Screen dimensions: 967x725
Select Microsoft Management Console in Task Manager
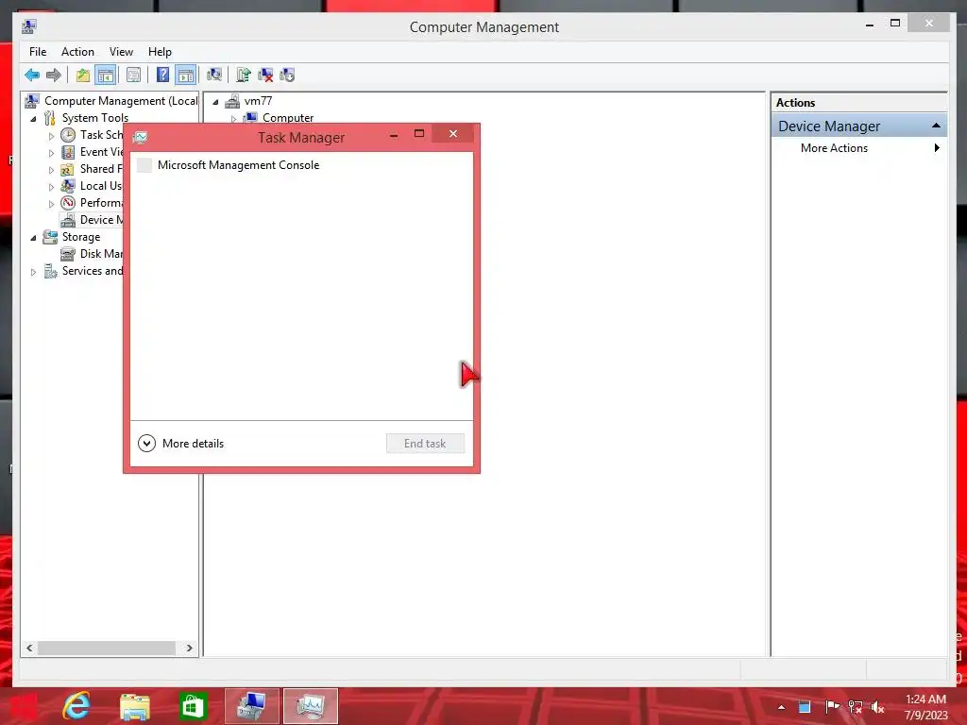point(301,165)
